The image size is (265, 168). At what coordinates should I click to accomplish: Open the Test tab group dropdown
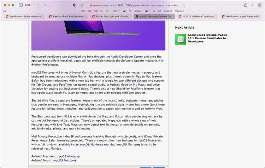[29, 5]
